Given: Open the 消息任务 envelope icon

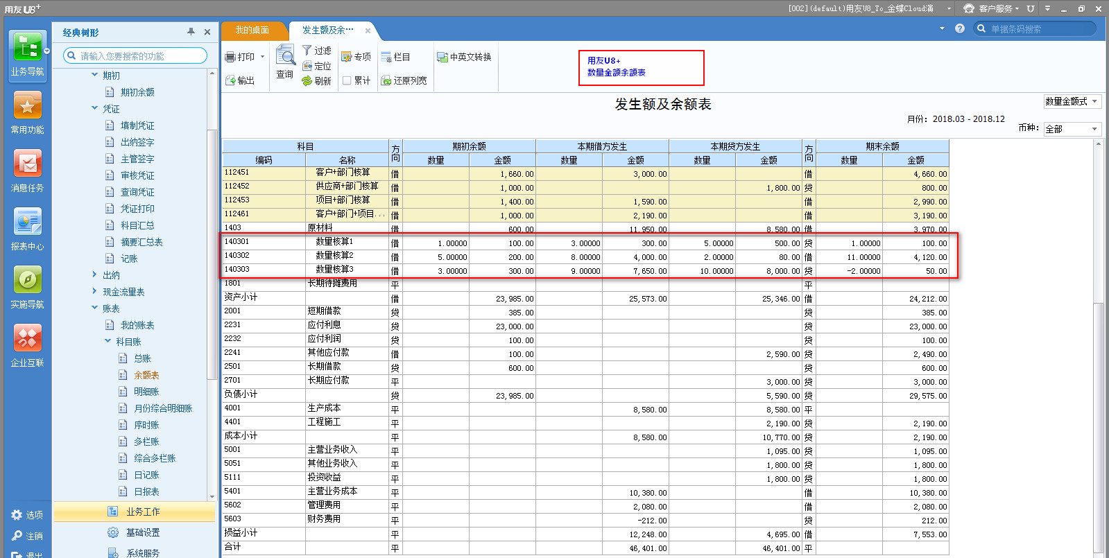Looking at the screenshot, I should pyautogui.click(x=27, y=165).
